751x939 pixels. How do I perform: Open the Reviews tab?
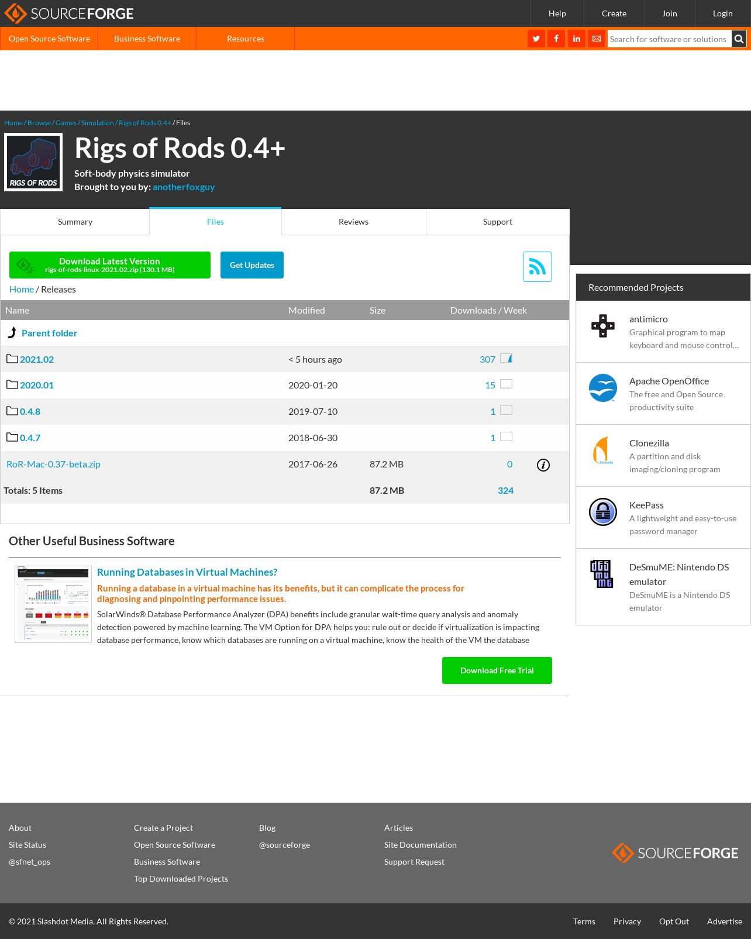pos(353,222)
